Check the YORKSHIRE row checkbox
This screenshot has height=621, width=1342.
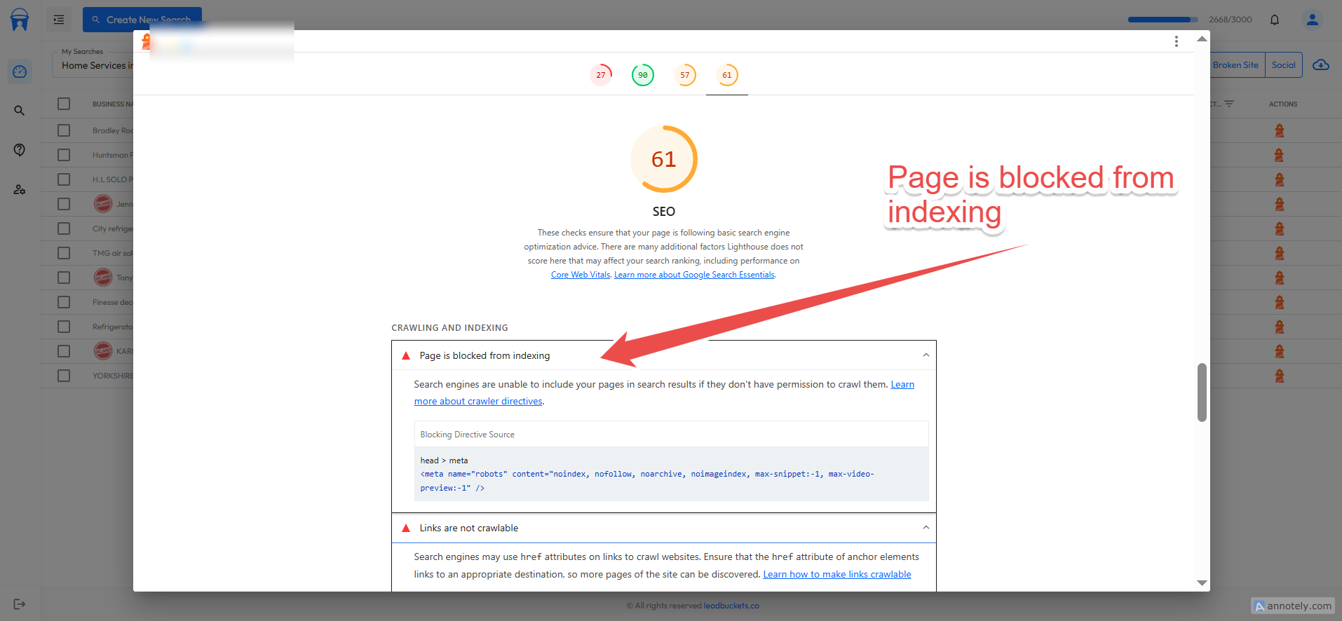[x=64, y=376]
